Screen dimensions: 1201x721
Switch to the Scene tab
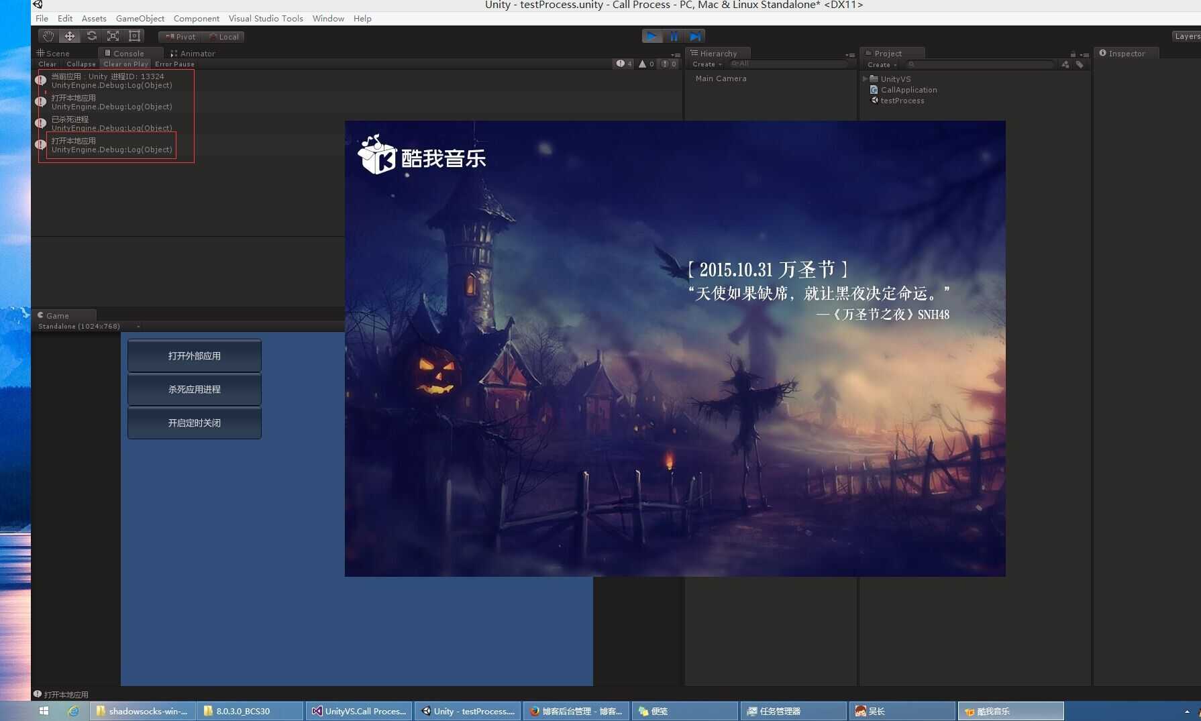click(x=53, y=53)
